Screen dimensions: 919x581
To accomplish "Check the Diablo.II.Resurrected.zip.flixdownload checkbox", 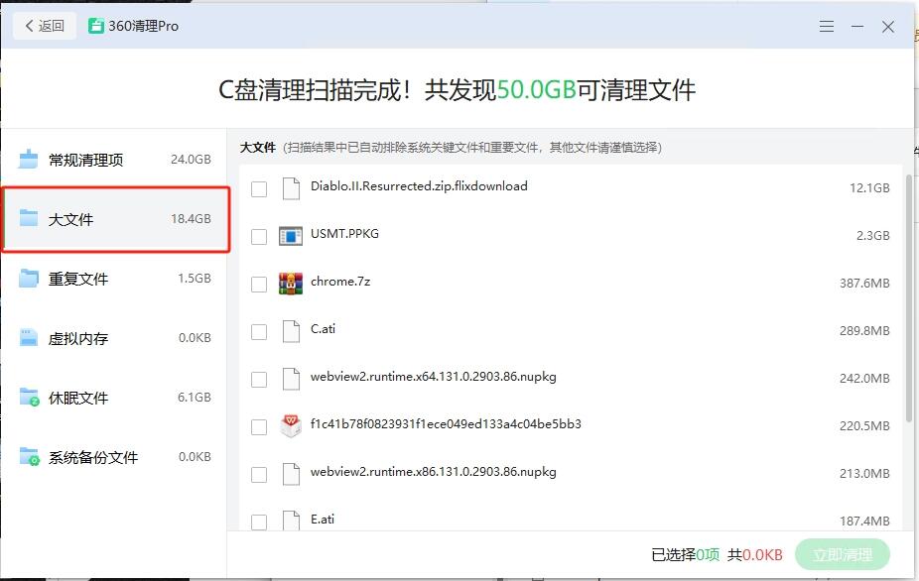I will tap(259, 189).
